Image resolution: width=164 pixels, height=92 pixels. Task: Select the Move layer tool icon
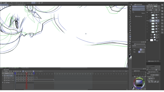pos(130,13)
